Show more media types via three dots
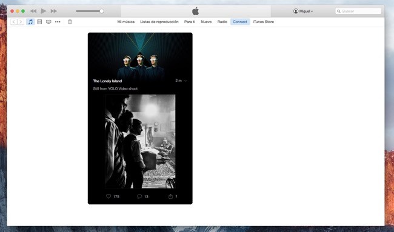394x232 pixels. [58, 22]
